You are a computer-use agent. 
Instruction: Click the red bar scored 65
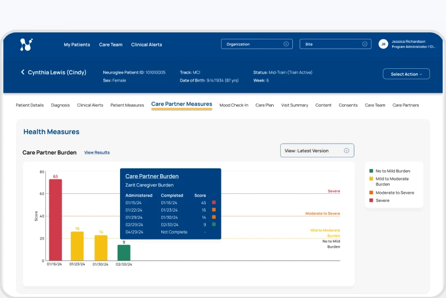(x=56, y=220)
